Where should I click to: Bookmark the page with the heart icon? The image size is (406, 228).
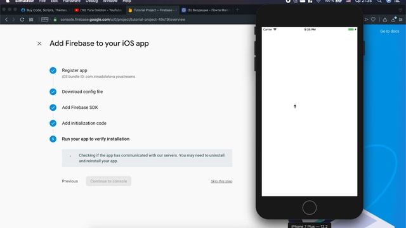tap(373, 20)
